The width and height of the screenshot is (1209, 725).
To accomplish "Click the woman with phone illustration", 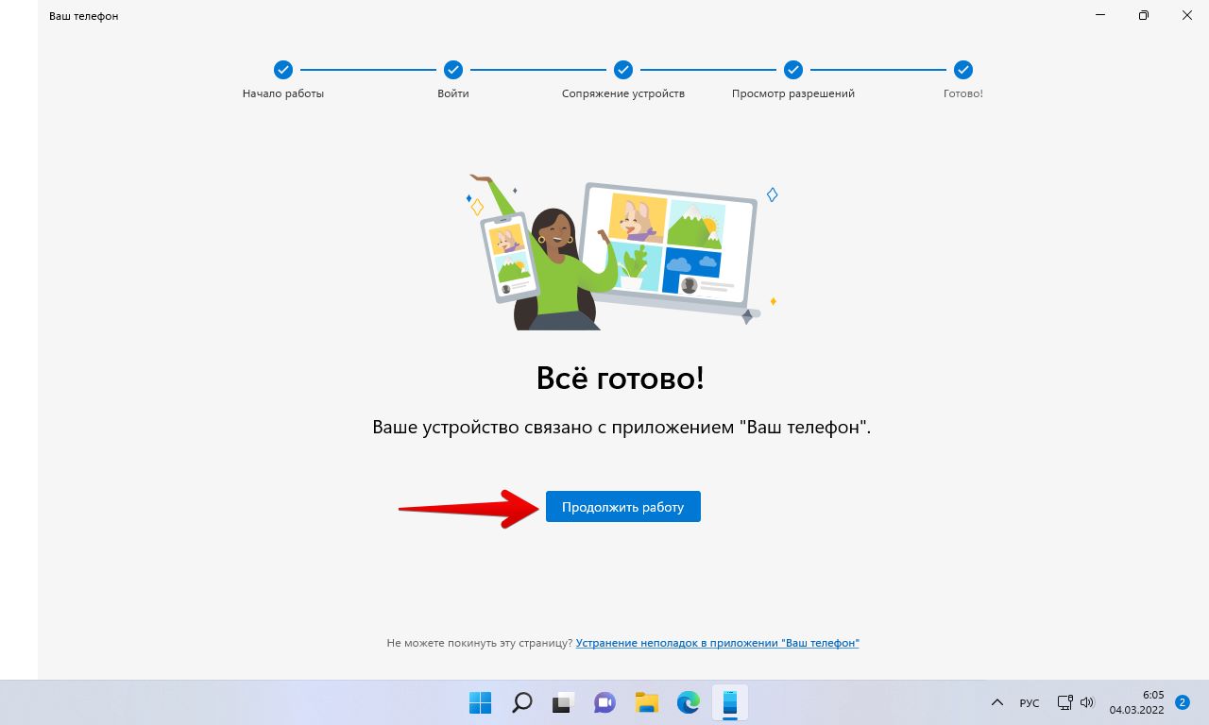I will point(621,252).
